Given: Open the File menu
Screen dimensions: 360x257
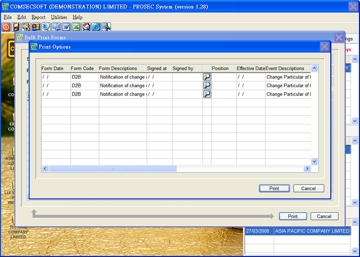Looking at the screenshot, I should tap(7, 17).
